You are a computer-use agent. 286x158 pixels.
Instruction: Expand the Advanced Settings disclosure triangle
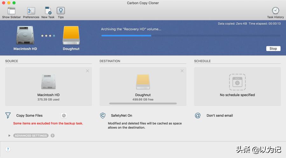tap(9, 136)
